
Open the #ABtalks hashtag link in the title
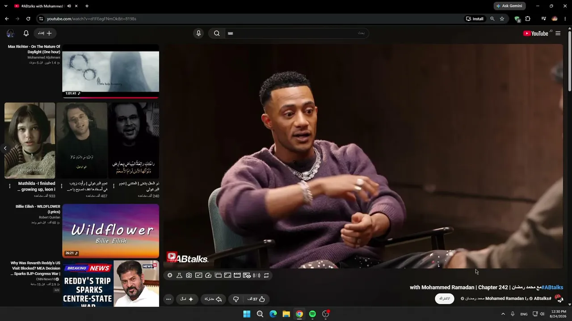click(552, 288)
